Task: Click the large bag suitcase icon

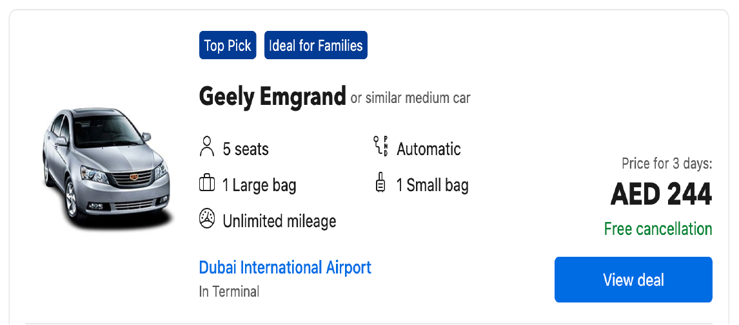Action: 207,183
